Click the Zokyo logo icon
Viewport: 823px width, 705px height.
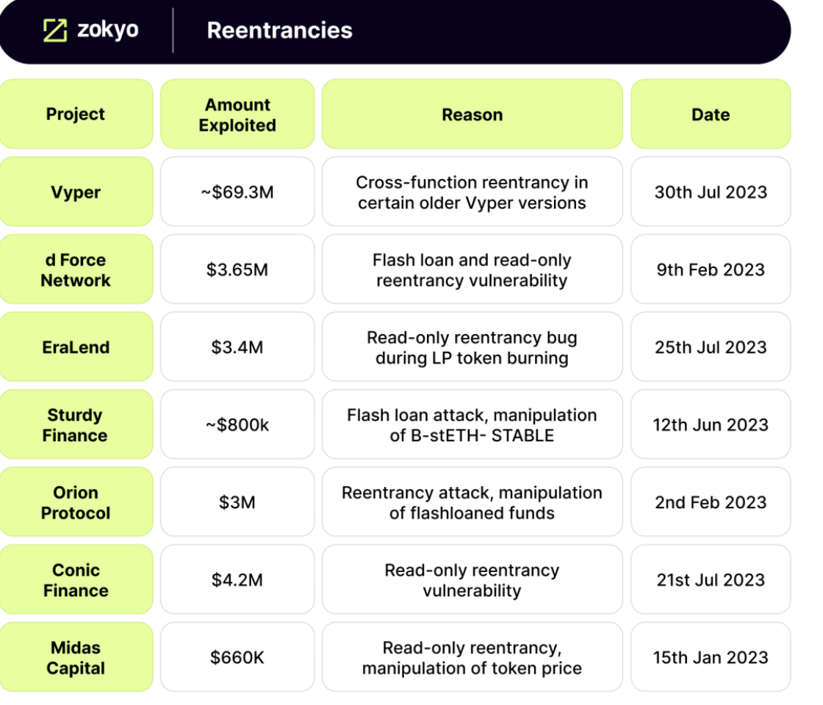(55, 30)
